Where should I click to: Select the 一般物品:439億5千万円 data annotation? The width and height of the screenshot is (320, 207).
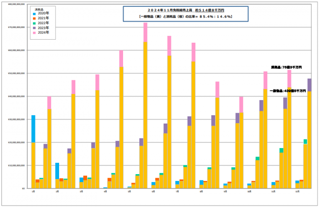click(285, 91)
